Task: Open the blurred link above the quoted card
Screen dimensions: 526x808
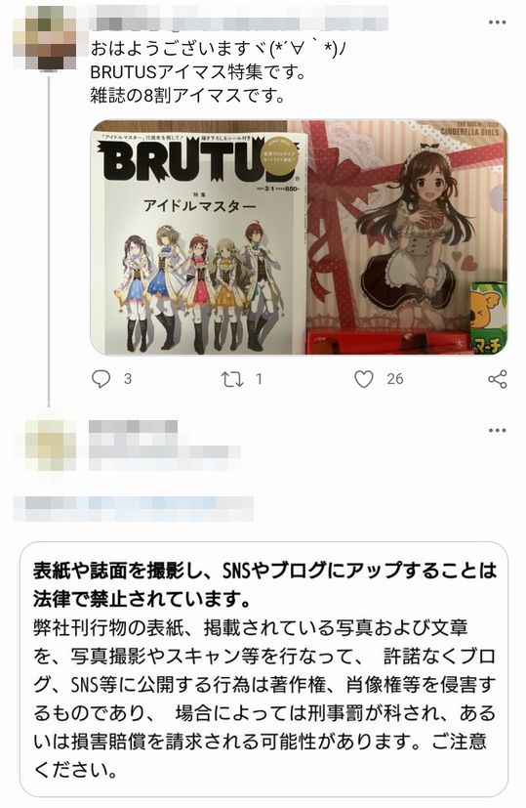Action: (133, 508)
